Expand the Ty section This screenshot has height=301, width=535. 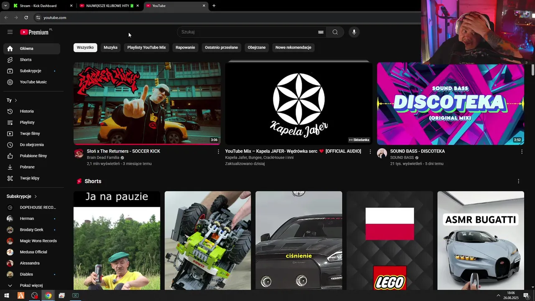coord(12,100)
